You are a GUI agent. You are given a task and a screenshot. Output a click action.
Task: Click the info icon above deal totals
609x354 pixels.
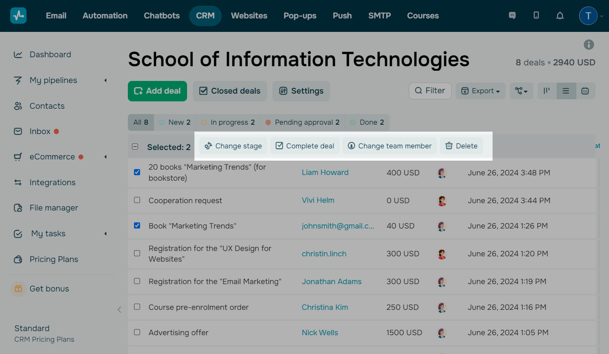589,45
